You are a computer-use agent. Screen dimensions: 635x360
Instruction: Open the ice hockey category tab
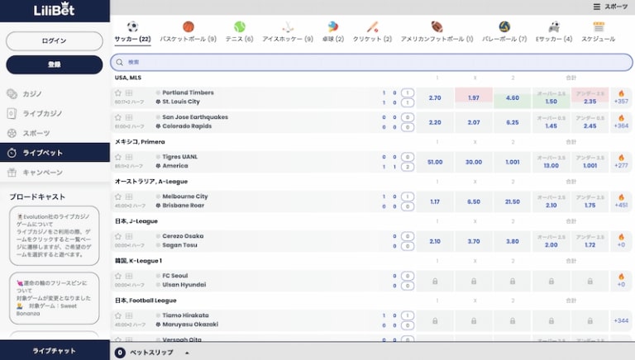click(x=288, y=32)
